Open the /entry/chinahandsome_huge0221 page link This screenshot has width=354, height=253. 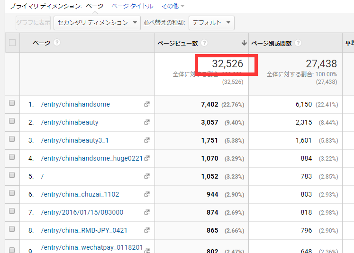(x=92, y=158)
